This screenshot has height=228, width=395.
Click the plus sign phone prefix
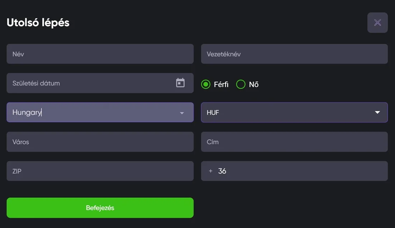[x=211, y=171]
